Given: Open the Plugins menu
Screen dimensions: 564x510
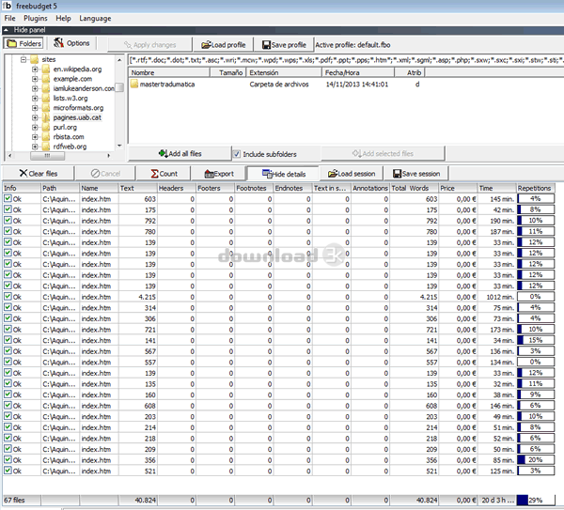Looking at the screenshot, I should [x=36, y=19].
